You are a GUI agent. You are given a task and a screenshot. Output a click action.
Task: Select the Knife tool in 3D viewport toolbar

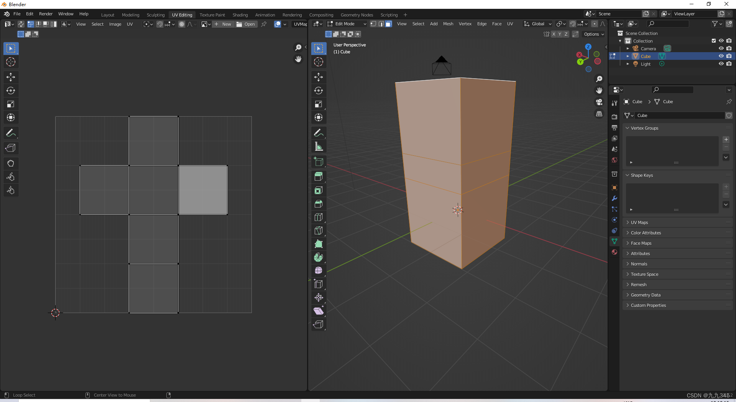[x=318, y=231]
